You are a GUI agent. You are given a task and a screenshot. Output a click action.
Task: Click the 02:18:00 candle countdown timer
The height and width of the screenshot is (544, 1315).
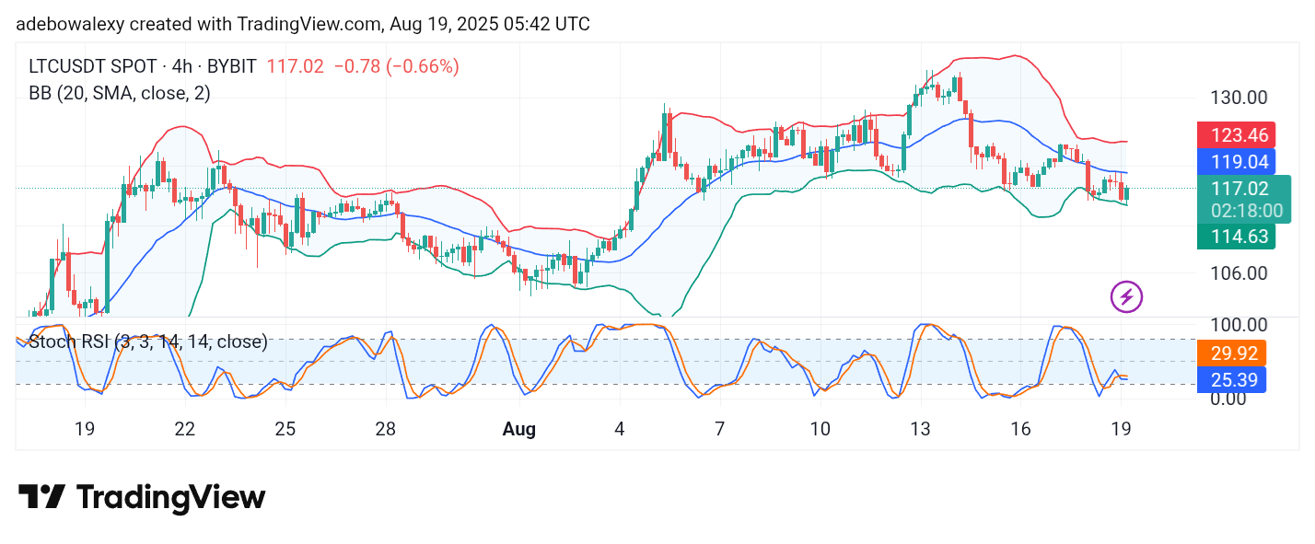point(1245,211)
